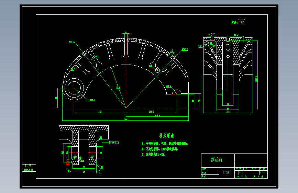Viewport: 298px width, 193px height.
Task: Click the small crosshair hole in main view
Action: (157, 70)
